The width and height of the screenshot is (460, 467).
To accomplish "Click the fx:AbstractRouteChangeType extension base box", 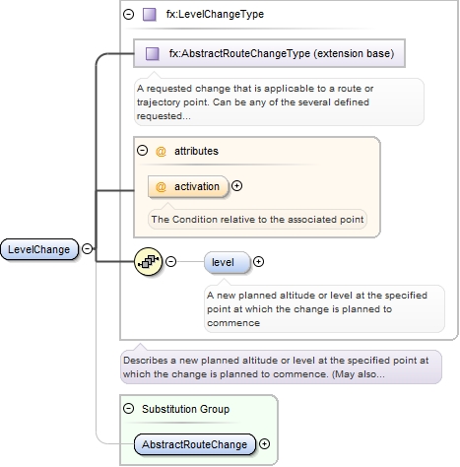I will click(x=269, y=53).
